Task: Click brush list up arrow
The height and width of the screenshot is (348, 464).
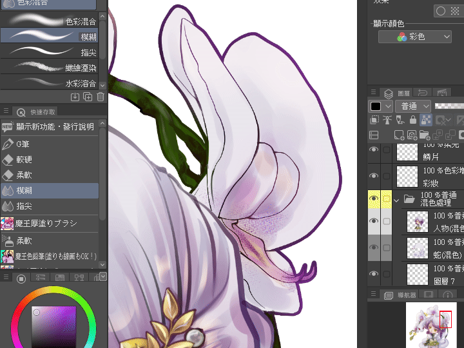Action: click(x=102, y=16)
